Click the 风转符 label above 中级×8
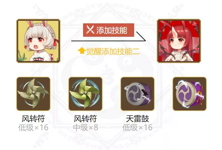The height and width of the screenshot is (150, 222). tap(85, 119)
